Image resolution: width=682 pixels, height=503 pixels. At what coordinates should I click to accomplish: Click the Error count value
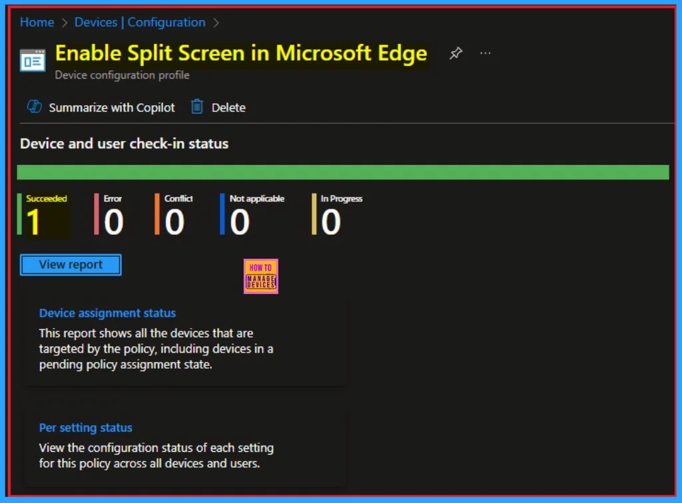click(113, 222)
